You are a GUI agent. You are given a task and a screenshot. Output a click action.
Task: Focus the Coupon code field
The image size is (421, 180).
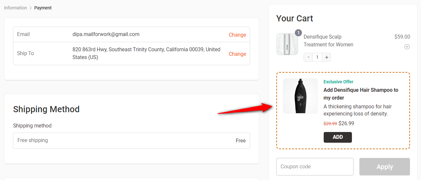click(315, 167)
